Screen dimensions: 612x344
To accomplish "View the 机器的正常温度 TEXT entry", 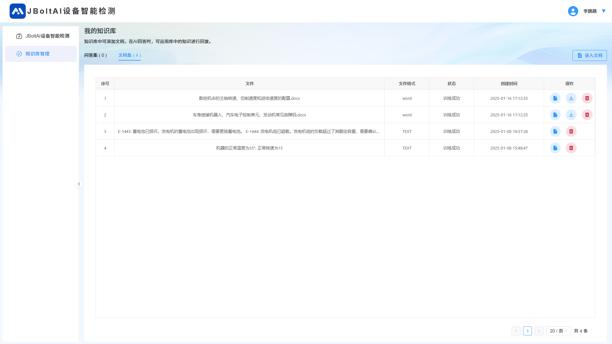I will pos(555,148).
